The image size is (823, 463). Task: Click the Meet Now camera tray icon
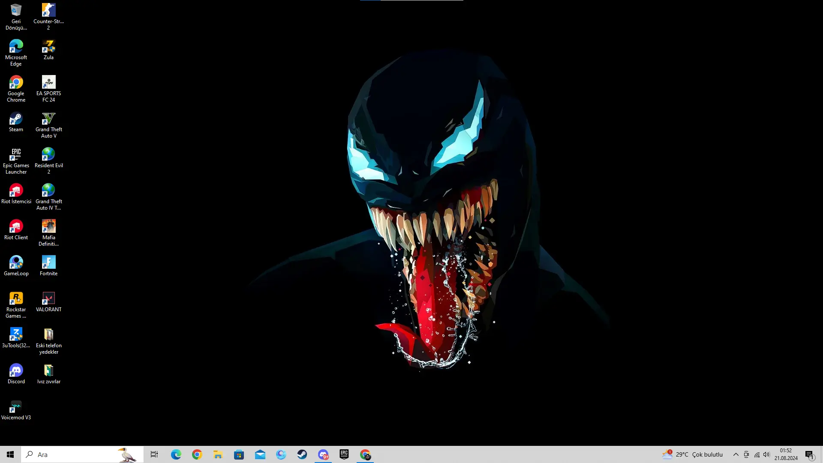[746, 454]
